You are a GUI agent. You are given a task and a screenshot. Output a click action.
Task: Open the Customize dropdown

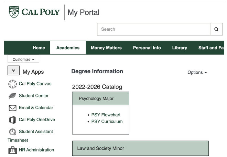click(x=23, y=59)
